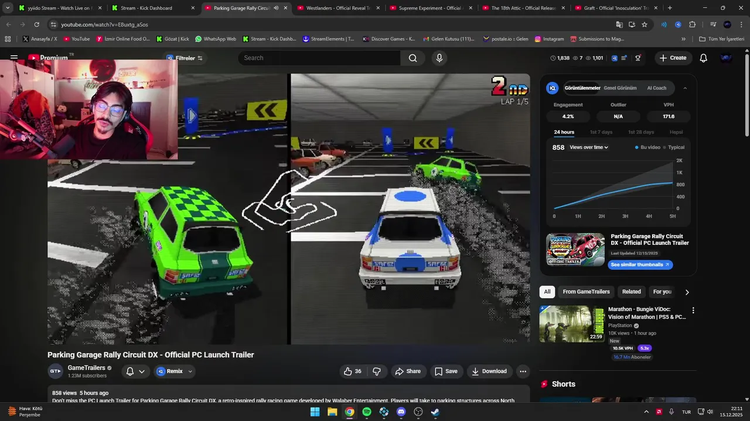
Task: Switch to the Genel Görünüm tab
Action: tap(620, 88)
